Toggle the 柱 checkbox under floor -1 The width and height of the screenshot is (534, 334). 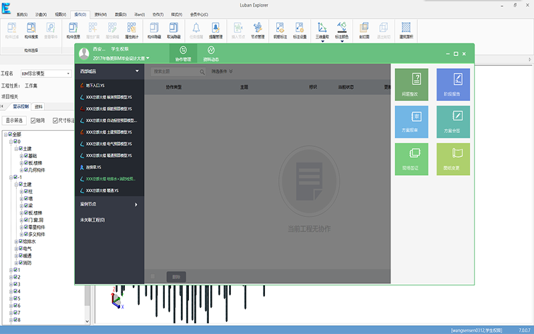pos(26,192)
